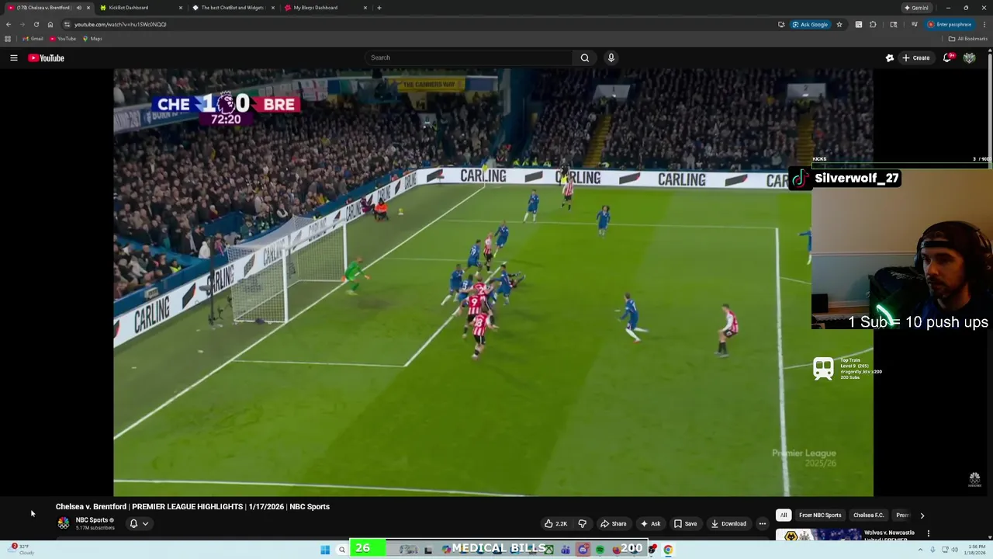Like the video with 2.2K thumbs up
Viewport: 993px width, 559px height.
coord(557,523)
